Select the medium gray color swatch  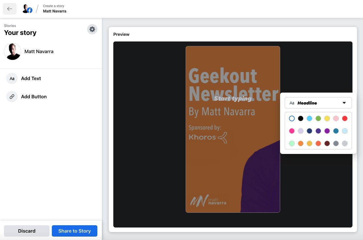point(336,143)
